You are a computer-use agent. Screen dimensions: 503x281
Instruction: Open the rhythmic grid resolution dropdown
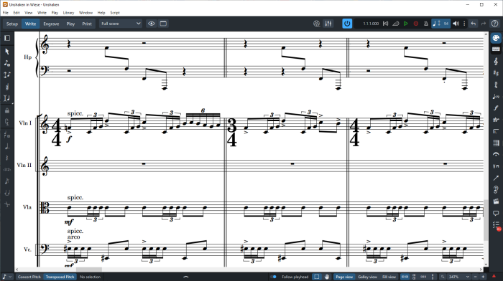click(x=6, y=277)
